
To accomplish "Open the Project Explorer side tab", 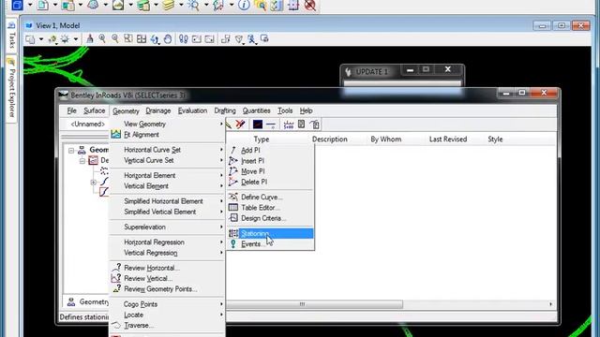I will point(11,89).
